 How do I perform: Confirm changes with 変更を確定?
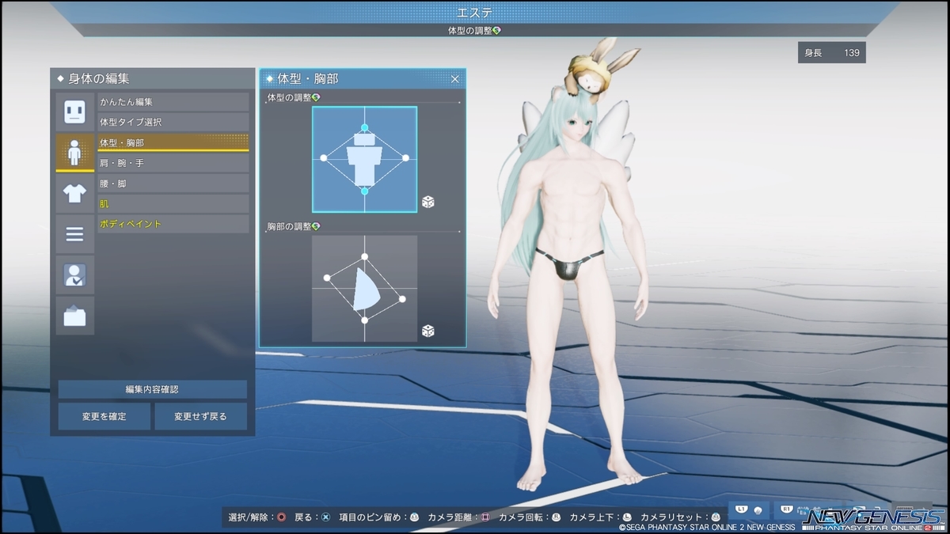(x=104, y=416)
